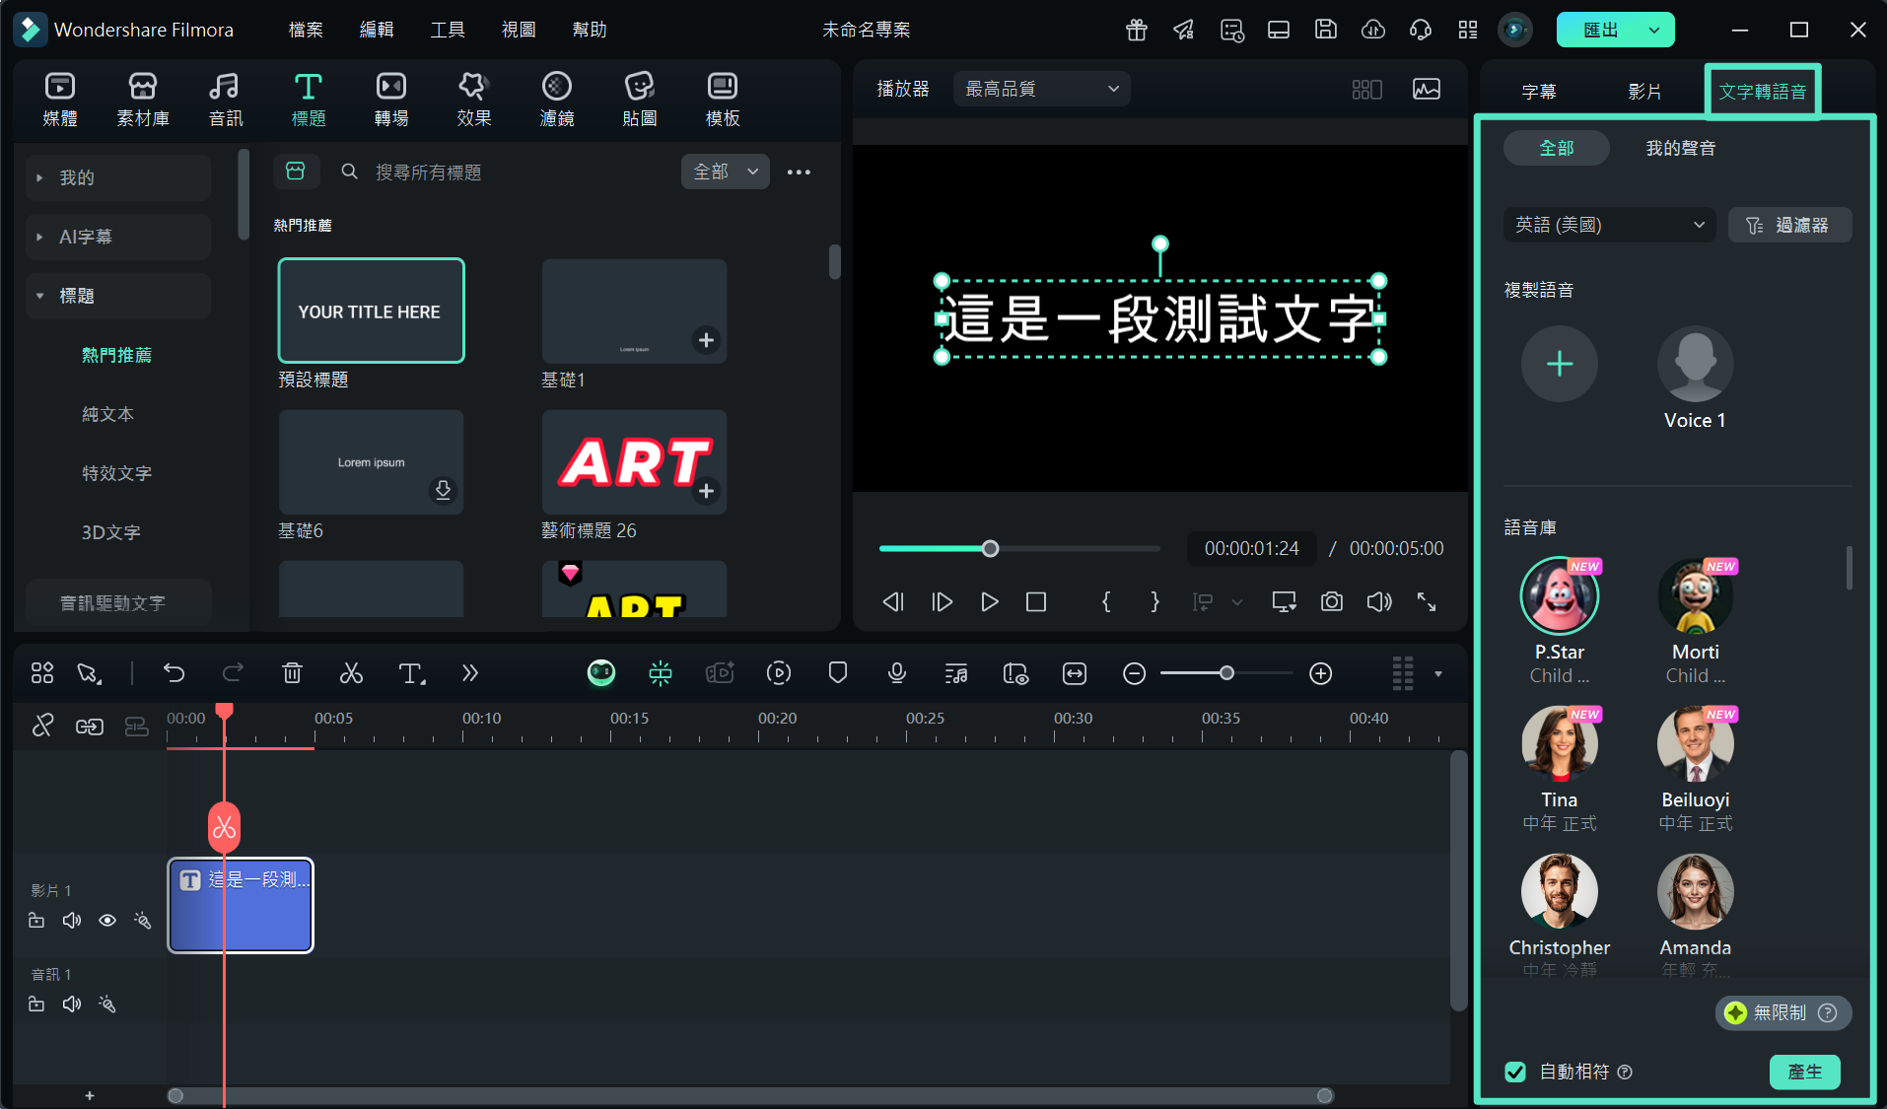Zoom in timeline with plus icon
1887x1109 pixels.
pyautogui.click(x=1321, y=673)
